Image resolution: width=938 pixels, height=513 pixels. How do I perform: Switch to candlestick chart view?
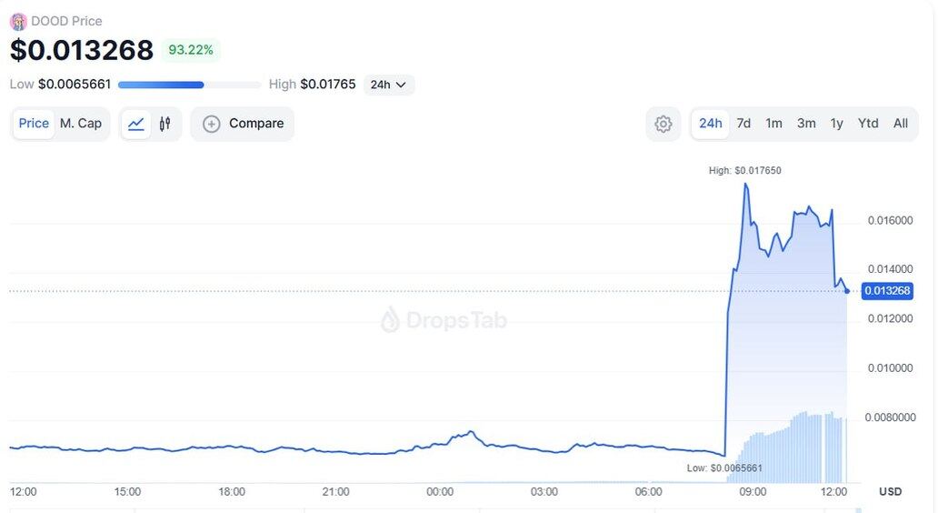coord(165,124)
